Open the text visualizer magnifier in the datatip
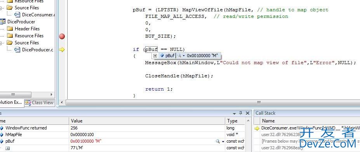The height and width of the screenshot is (152, 360). (179, 56)
